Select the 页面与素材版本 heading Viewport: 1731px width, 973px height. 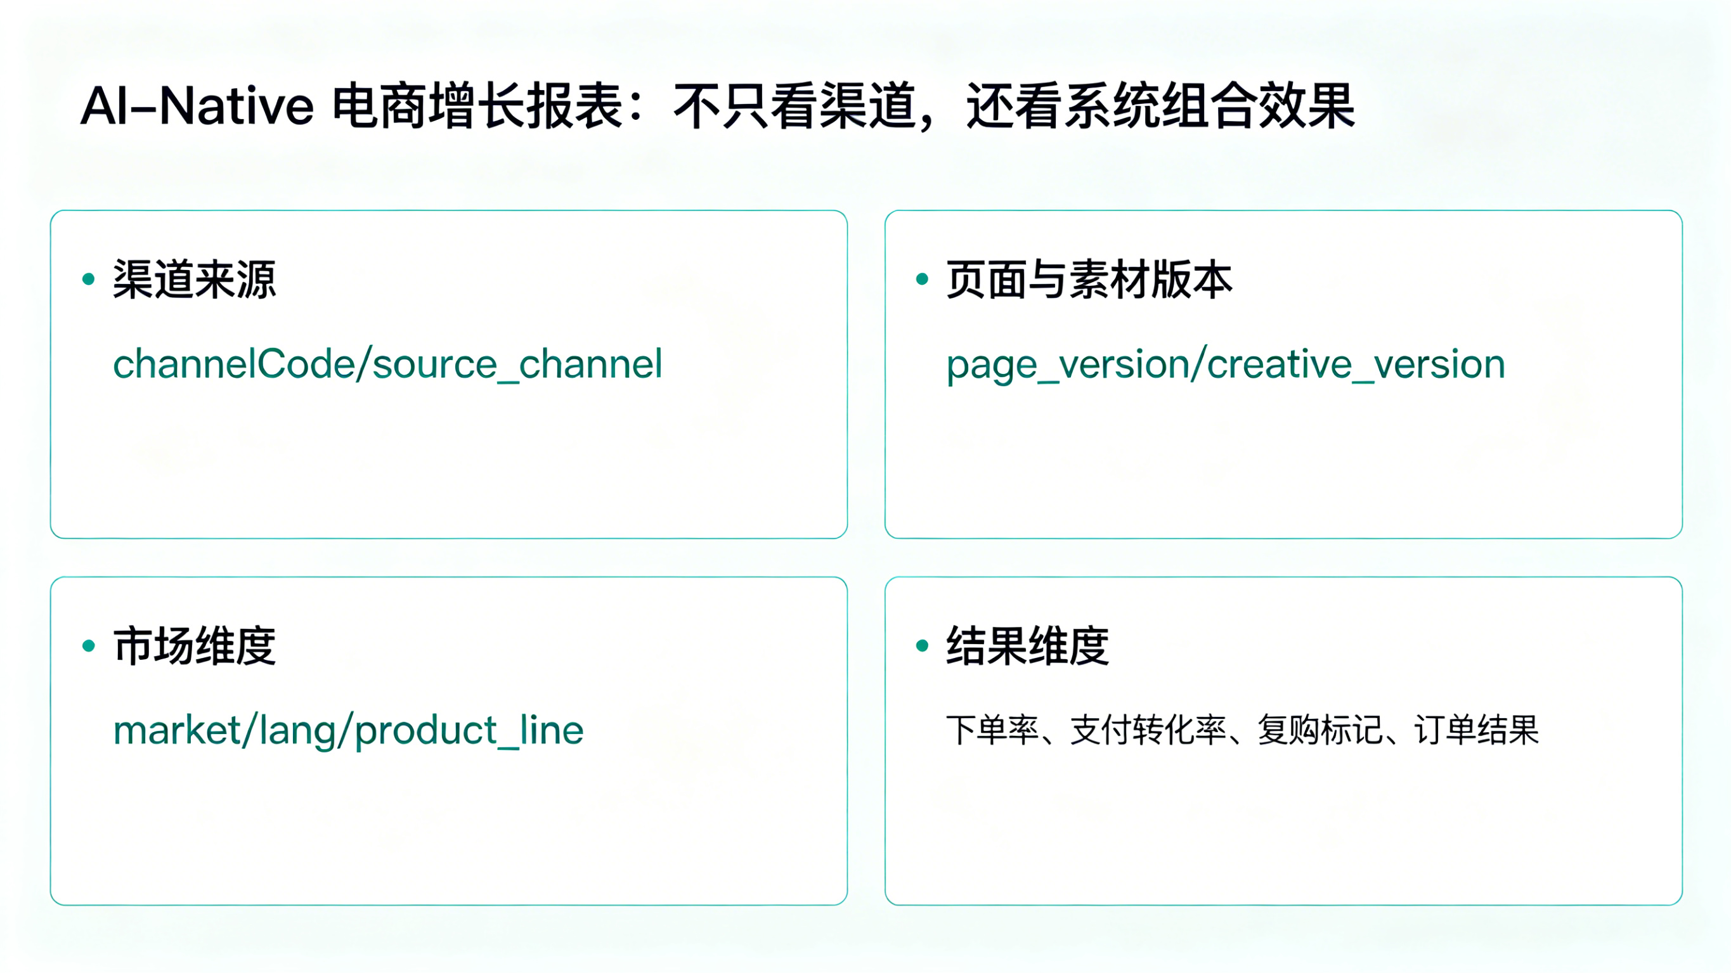(x=1089, y=279)
